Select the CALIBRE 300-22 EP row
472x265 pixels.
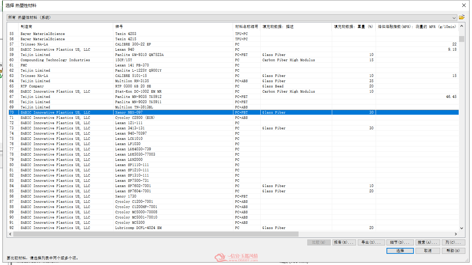click(x=233, y=44)
